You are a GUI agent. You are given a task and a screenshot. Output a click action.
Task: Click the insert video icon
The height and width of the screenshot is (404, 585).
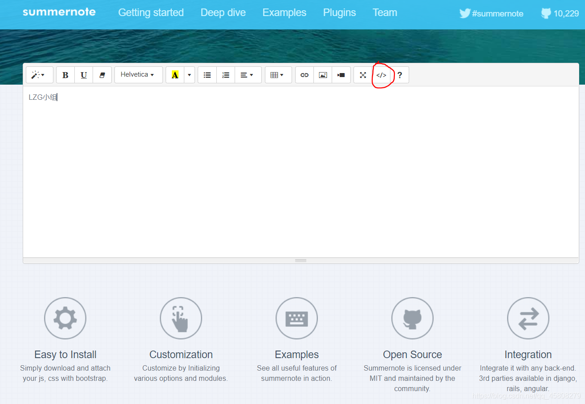[x=341, y=75]
